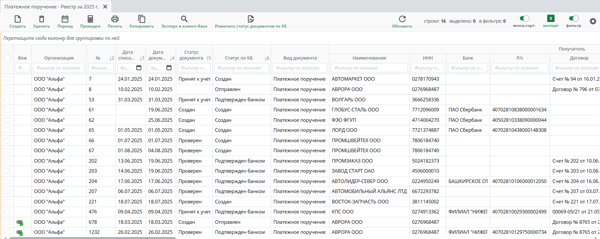This screenshot has width=600, height=239.
Task: Toggle the множ.сорт. switch
Action: (x=524, y=18)
